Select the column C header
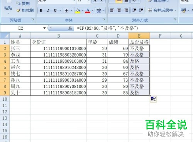The height and width of the screenshot is (142, 193). click(x=97, y=36)
